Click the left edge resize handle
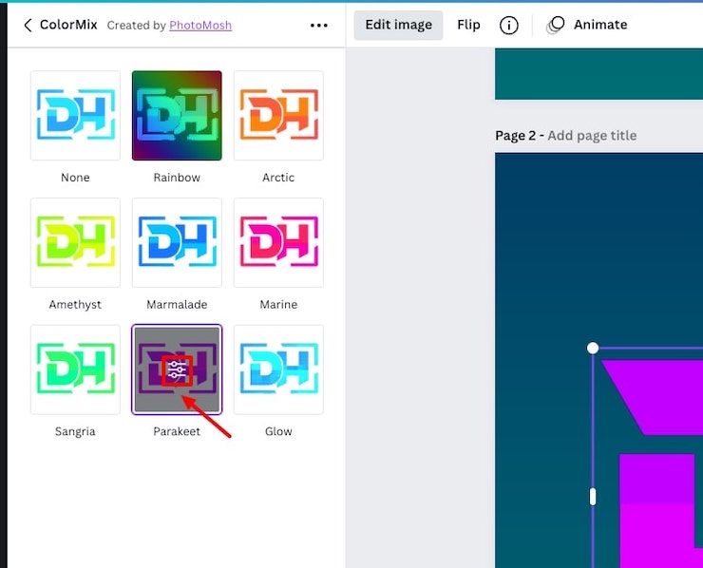The image size is (703, 568). click(x=593, y=496)
